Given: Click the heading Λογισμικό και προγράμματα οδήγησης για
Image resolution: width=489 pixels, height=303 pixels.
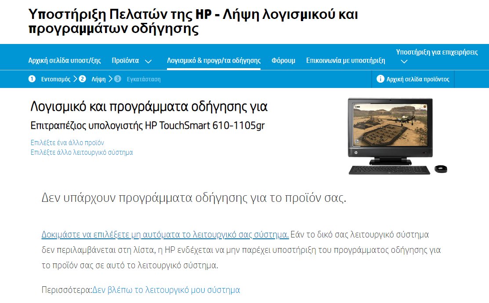Looking at the screenshot, I should click(149, 107).
